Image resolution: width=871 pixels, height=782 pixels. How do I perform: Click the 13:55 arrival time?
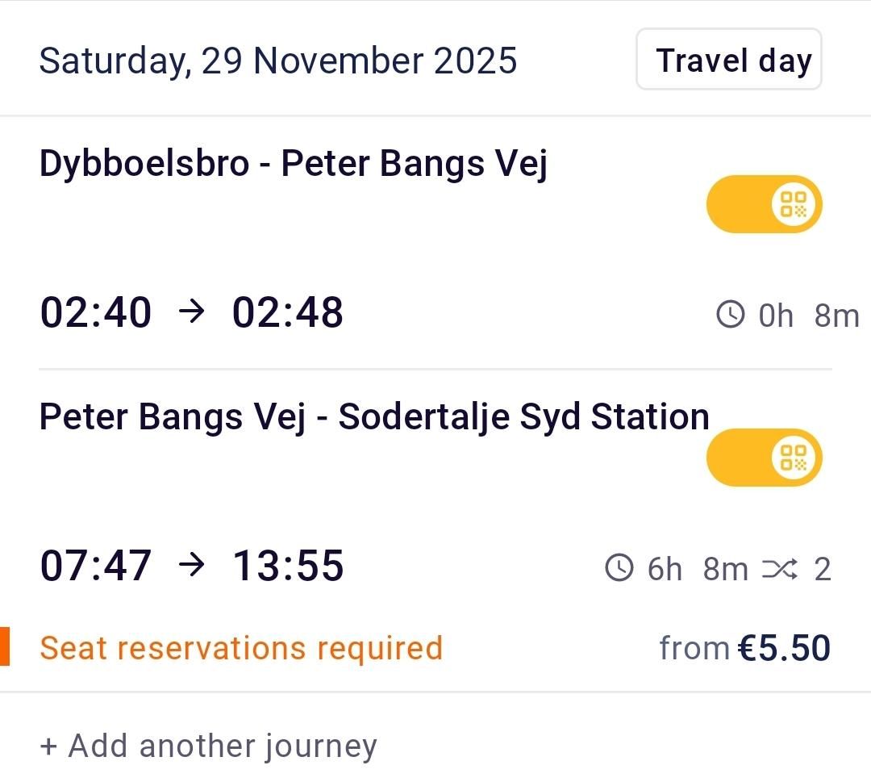tap(288, 566)
